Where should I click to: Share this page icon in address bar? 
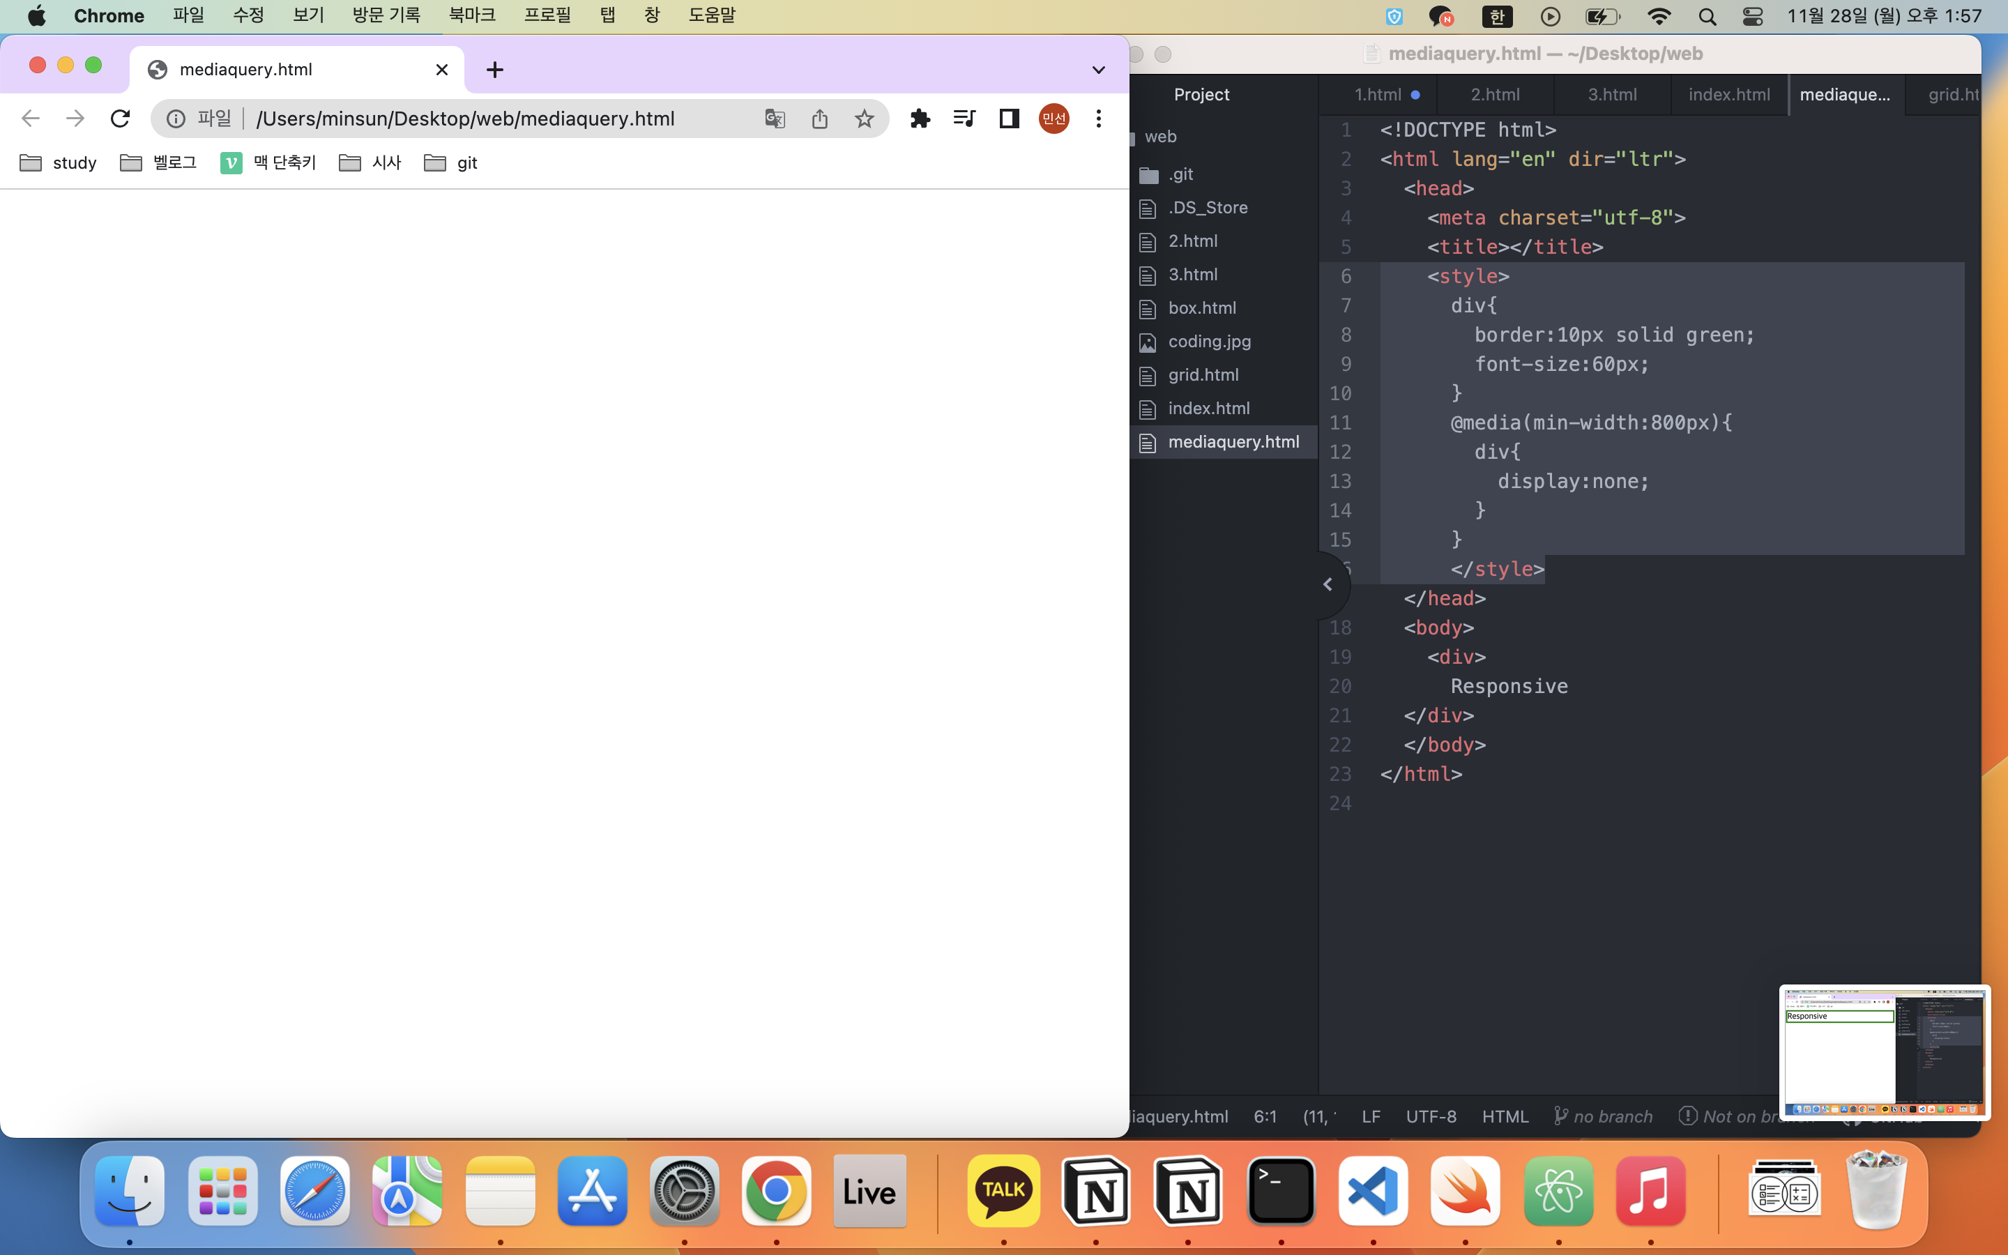820,119
